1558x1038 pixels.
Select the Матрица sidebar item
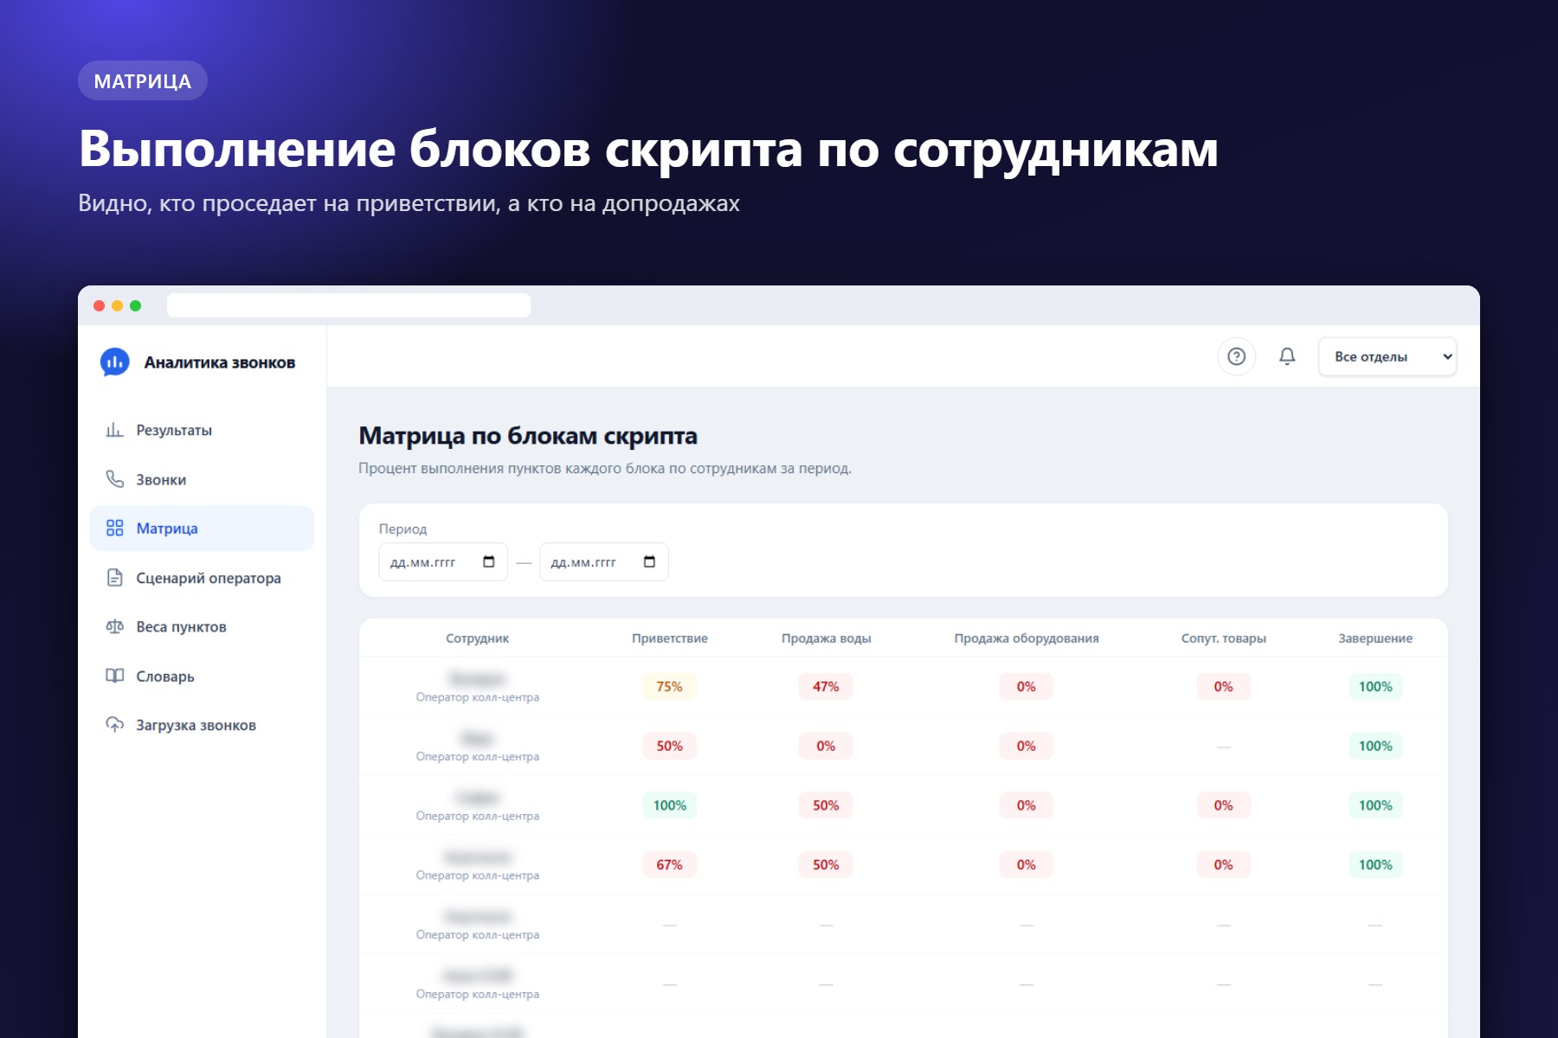(x=202, y=528)
